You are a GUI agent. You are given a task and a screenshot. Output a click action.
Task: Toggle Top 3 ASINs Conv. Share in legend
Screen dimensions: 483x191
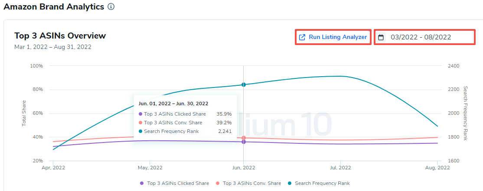[248, 183]
